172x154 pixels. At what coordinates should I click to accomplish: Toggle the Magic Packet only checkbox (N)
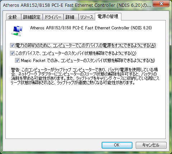pyautogui.click(x=17, y=60)
